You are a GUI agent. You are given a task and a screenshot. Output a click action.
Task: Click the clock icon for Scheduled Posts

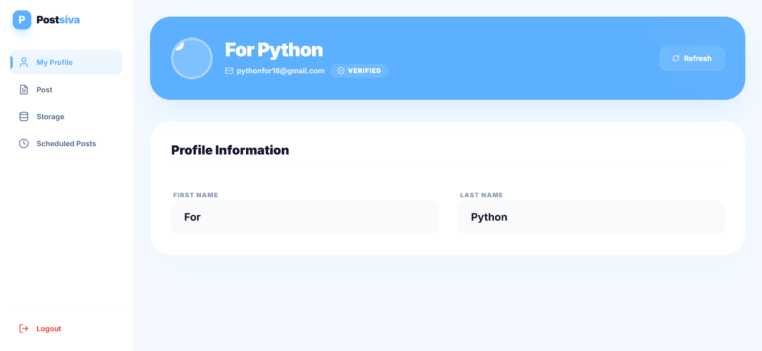pos(24,143)
